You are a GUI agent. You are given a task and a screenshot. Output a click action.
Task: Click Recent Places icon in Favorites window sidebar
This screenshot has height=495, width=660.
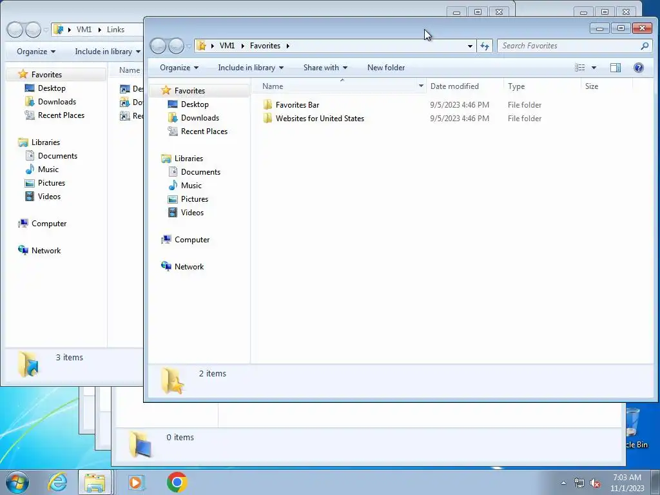173,131
